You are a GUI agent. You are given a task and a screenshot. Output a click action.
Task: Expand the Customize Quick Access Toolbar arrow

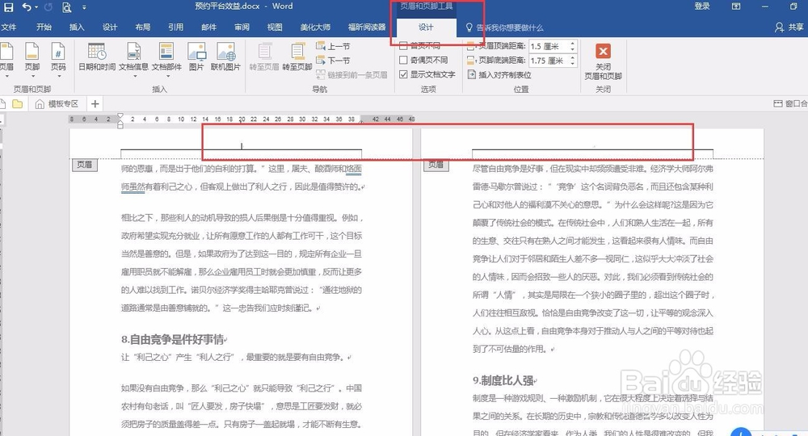(x=84, y=8)
